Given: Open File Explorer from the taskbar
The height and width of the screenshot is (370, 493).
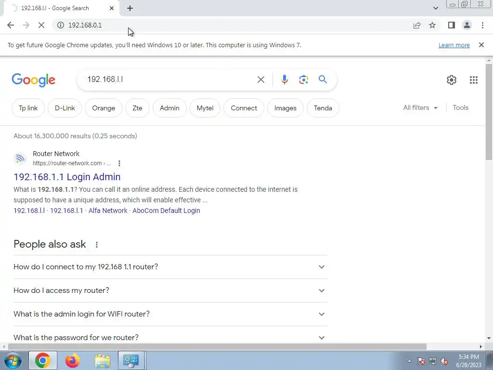Looking at the screenshot, I should [103, 360].
